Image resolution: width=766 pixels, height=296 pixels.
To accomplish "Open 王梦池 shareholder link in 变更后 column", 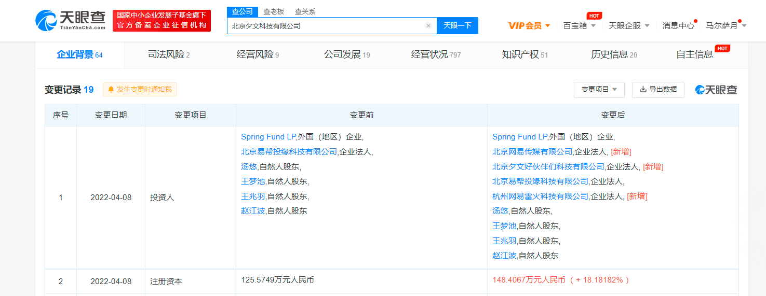I will click(x=504, y=226).
